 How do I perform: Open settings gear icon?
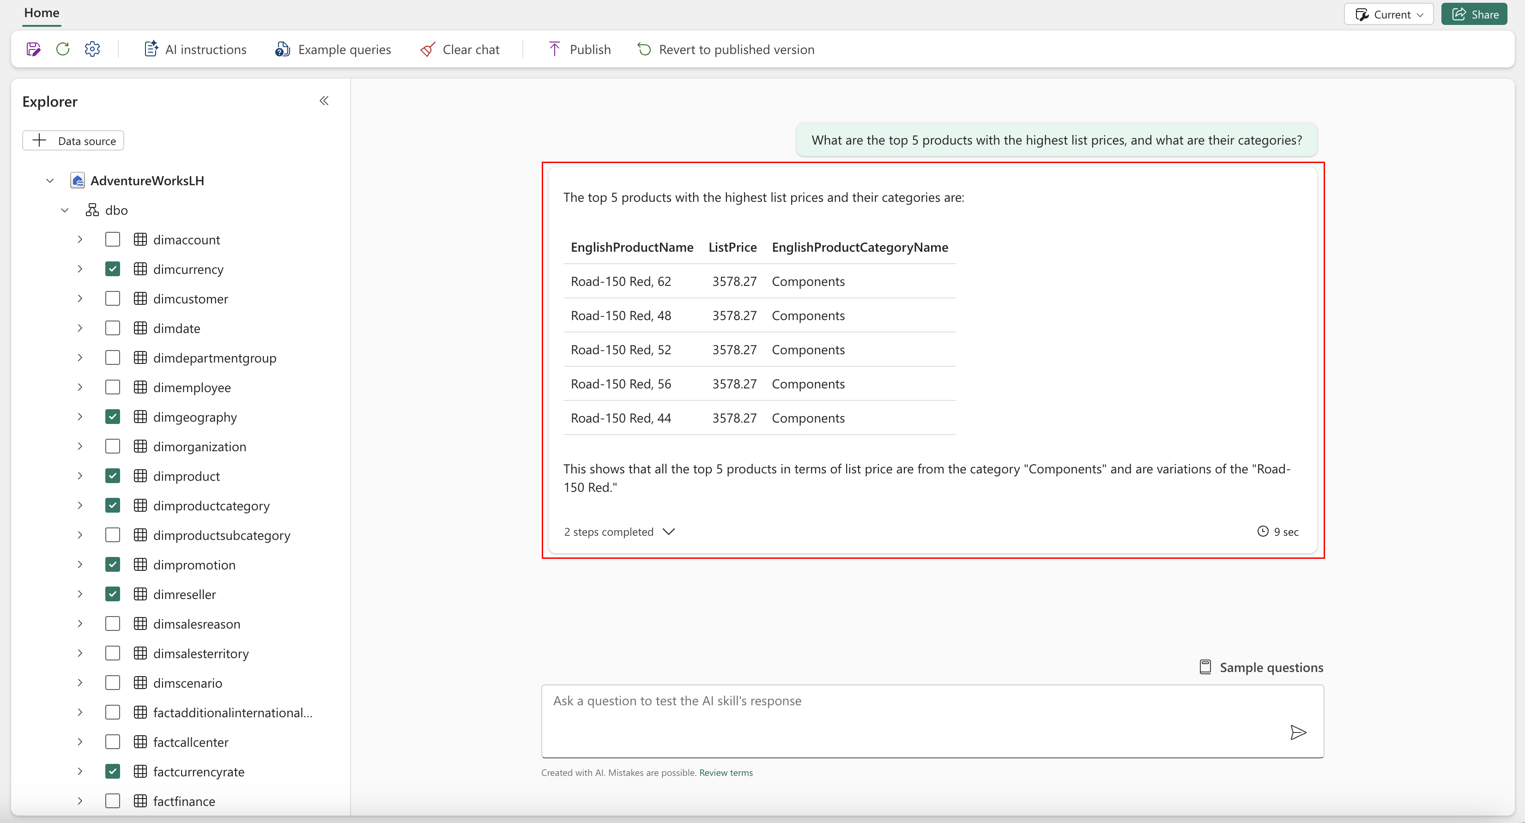click(92, 49)
